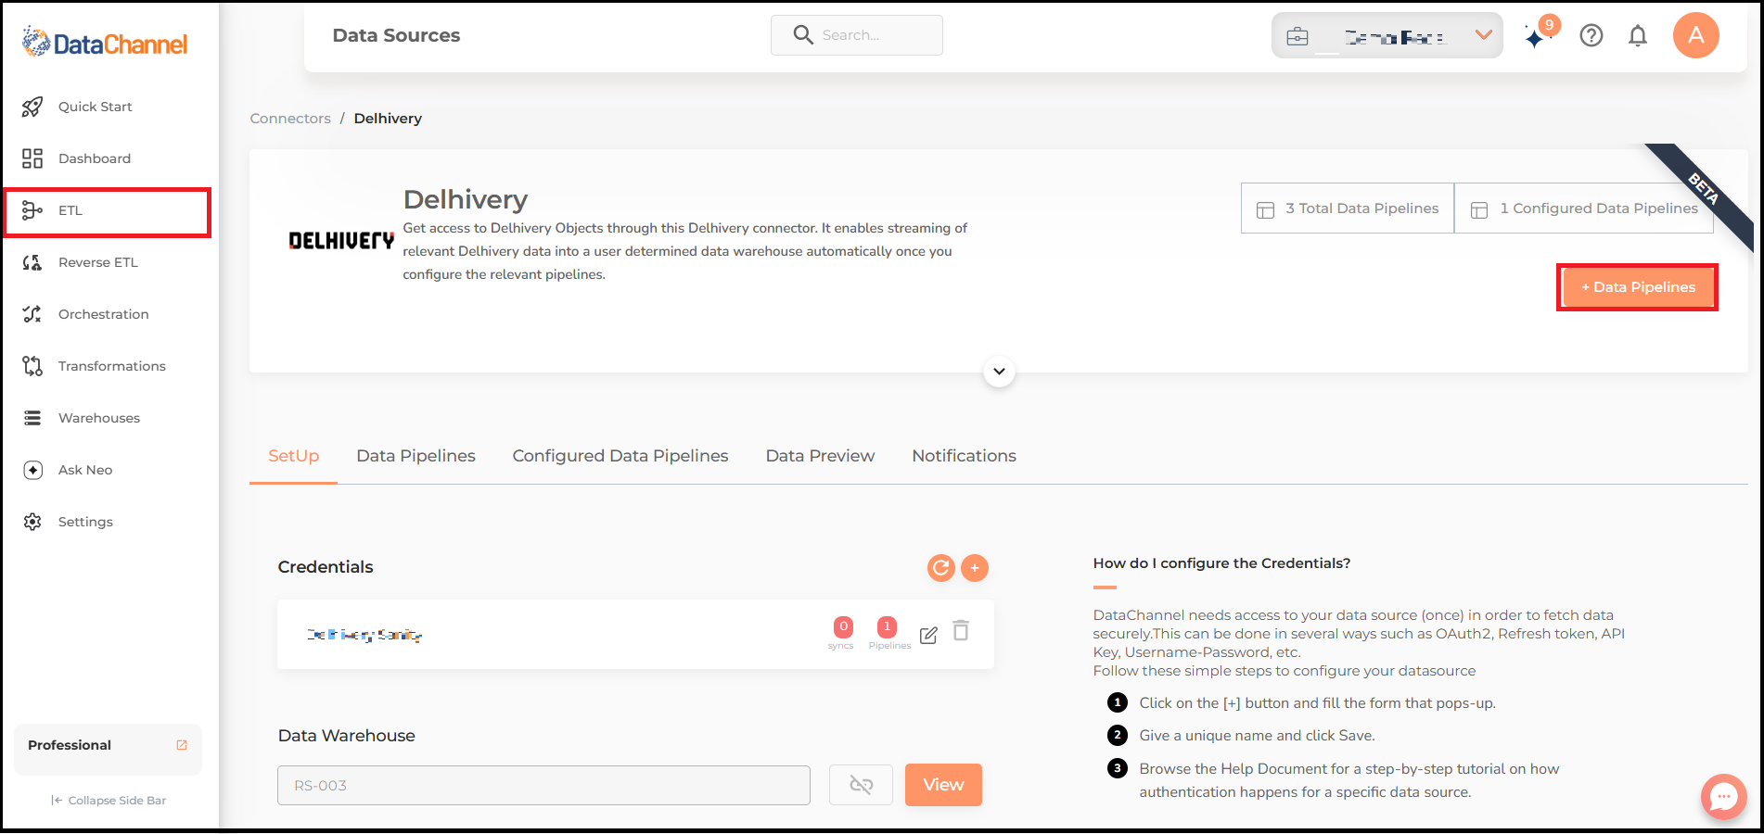Open Warehouses in the sidebar
This screenshot has width=1764, height=834.
(x=98, y=418)
